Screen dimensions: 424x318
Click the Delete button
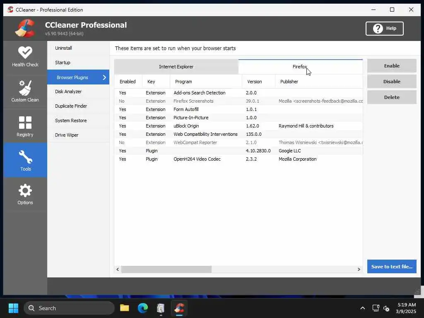[x=392, y=97]
